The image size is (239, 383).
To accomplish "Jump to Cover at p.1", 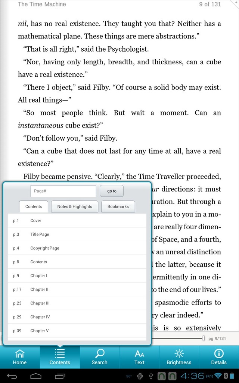I will click(x=77, y=221).
